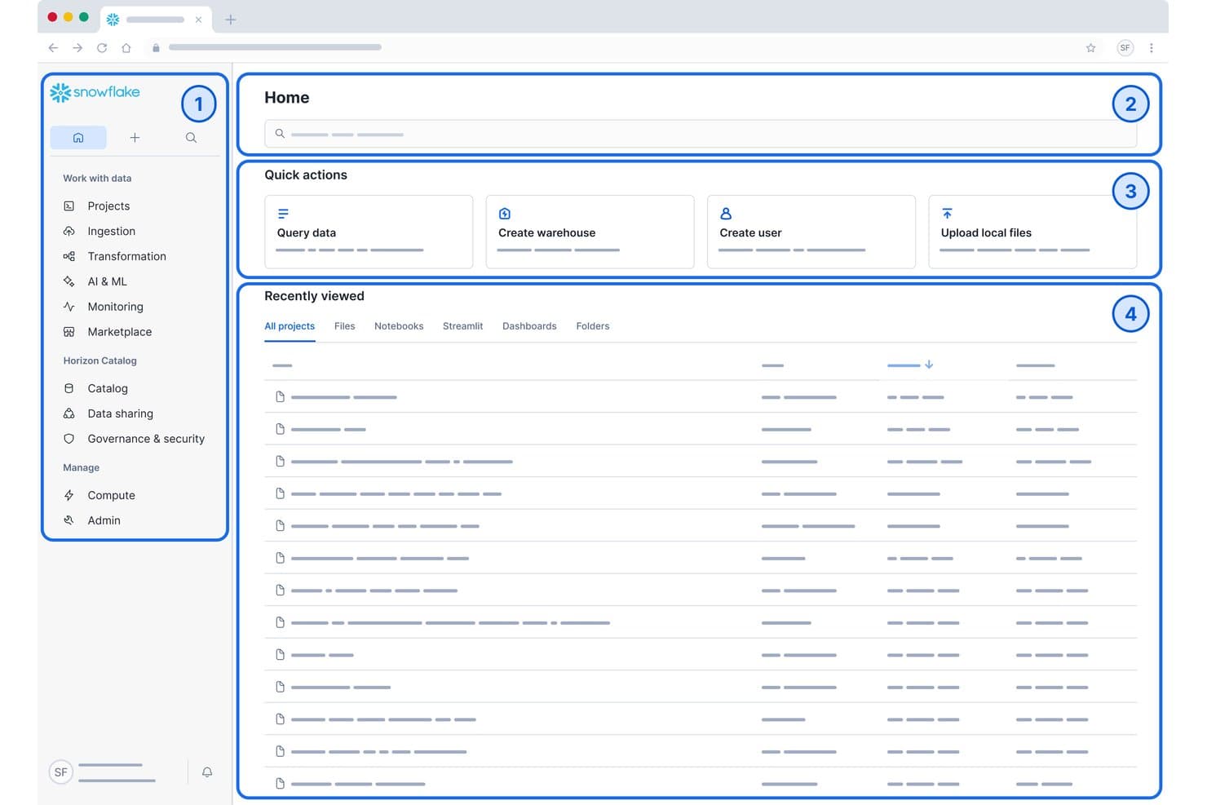Screen dimensions: 1207x805
Task: Go back with the browser back arrow
Action: (x=53, y=48)
